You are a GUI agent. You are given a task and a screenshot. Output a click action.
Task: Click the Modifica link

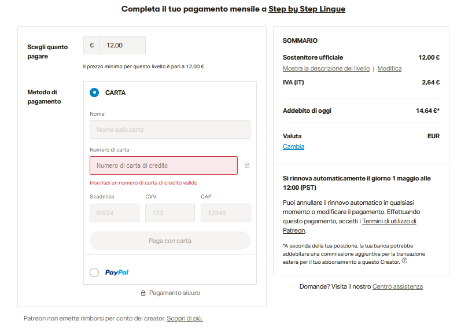tap(389, 68)
